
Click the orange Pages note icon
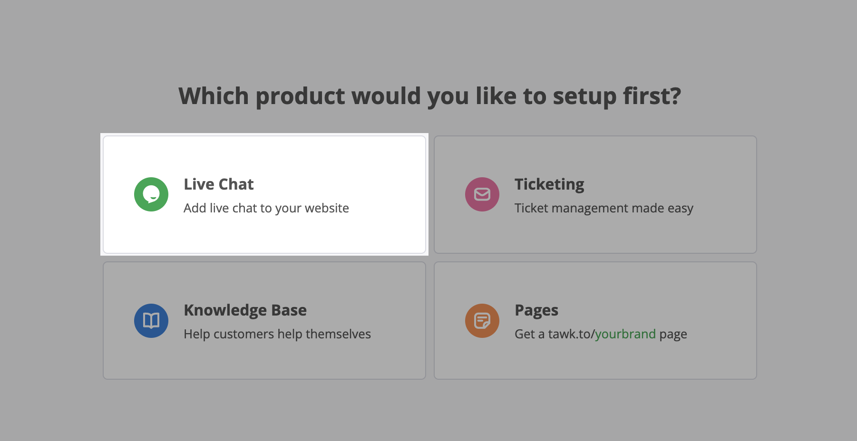coord(482,321)
